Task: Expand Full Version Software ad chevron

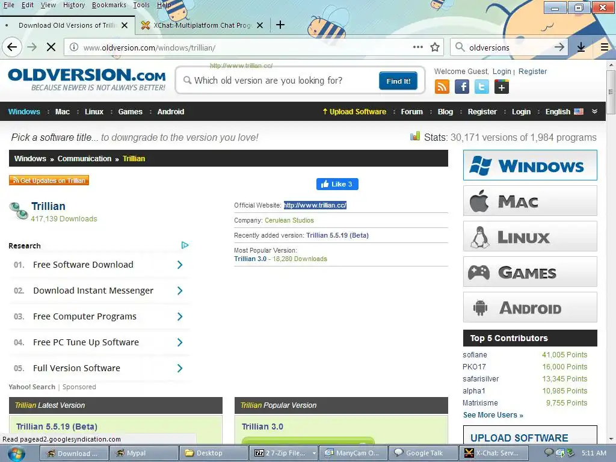Action: 179,368
